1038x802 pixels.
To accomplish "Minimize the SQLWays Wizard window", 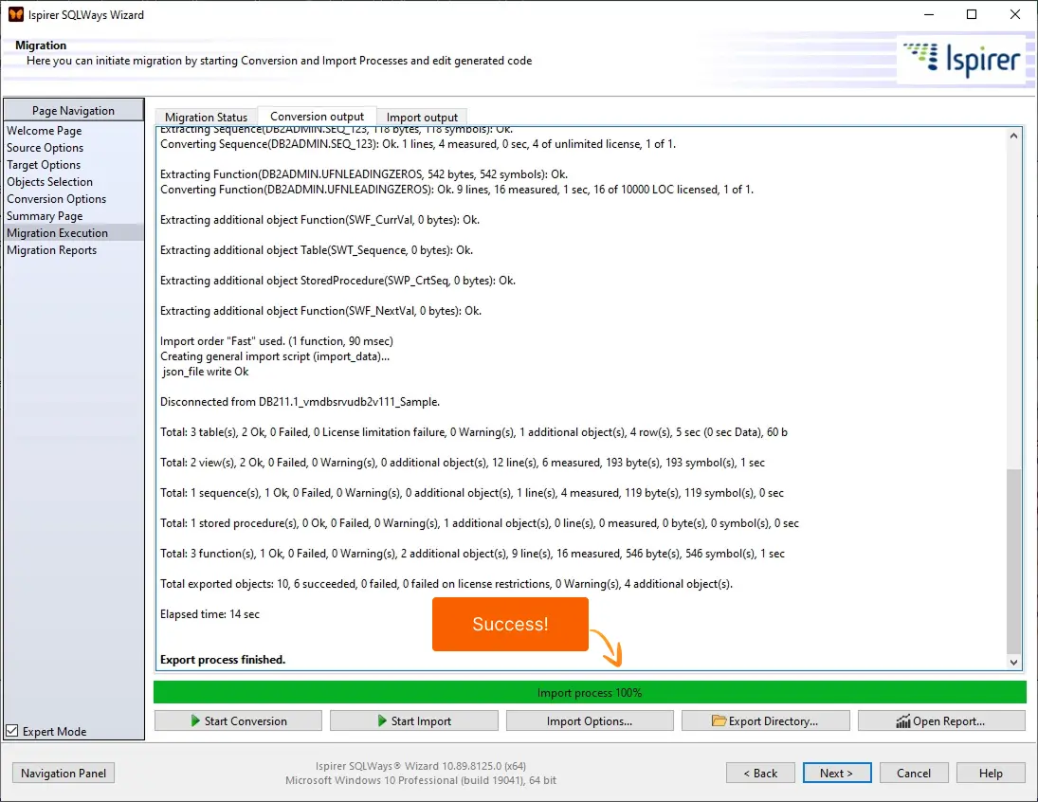I will click(929, 14).
